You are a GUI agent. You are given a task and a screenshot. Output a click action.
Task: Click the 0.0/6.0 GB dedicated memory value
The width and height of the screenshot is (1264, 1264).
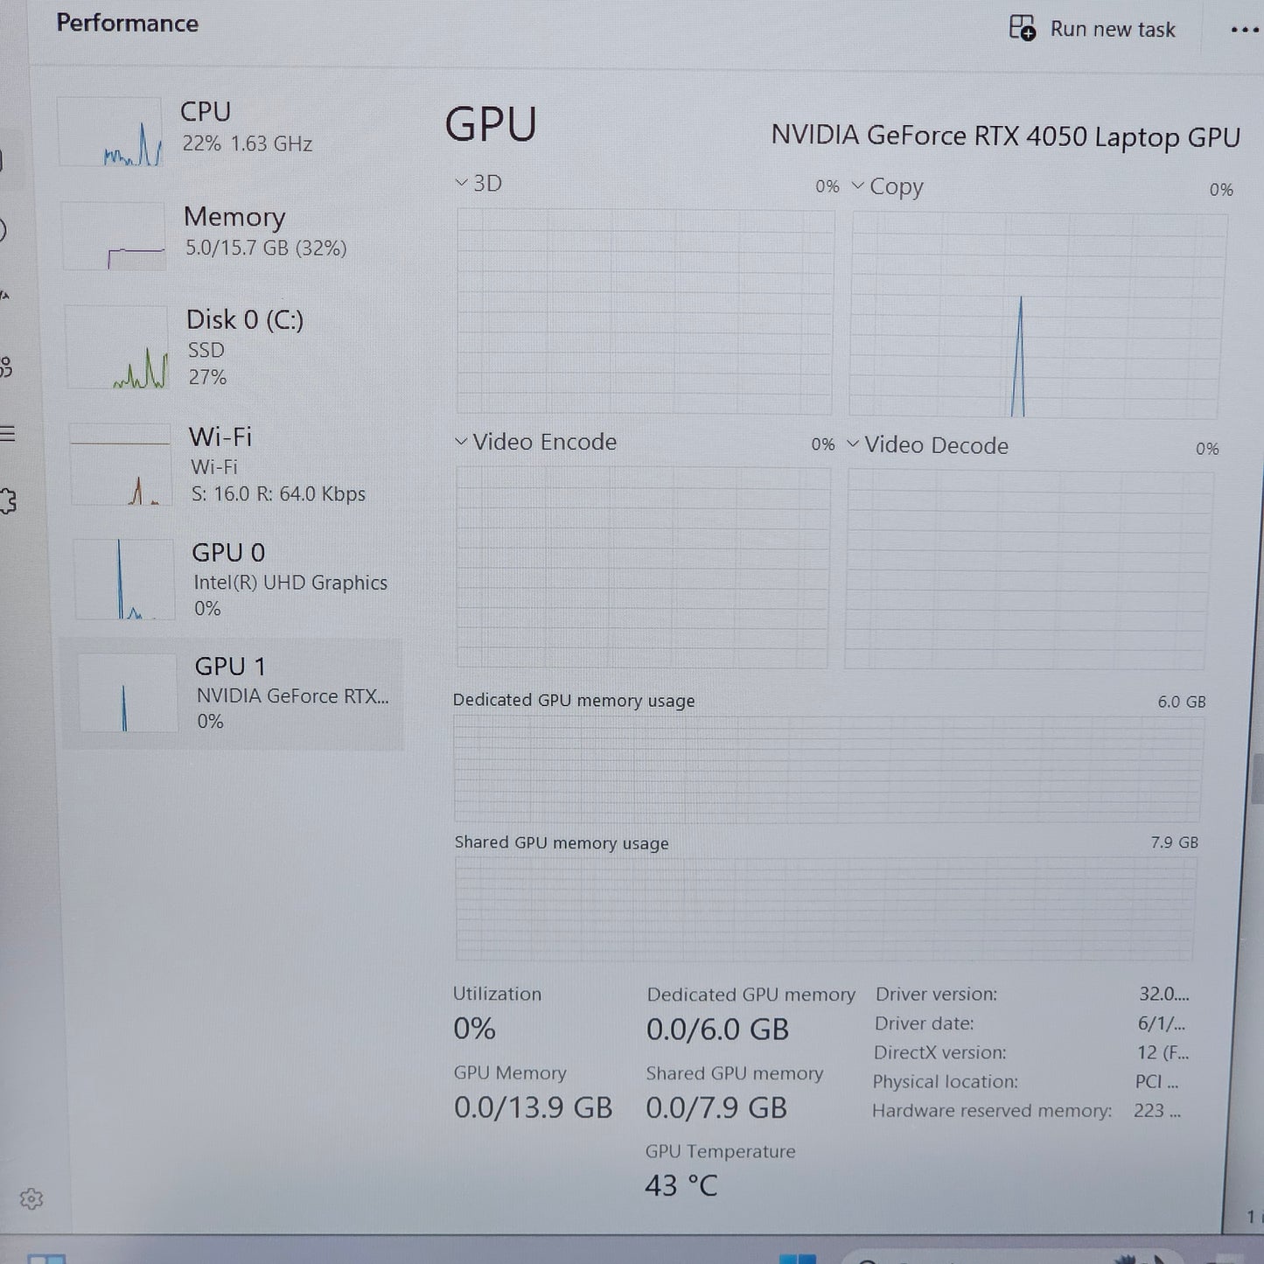tap(717, 1030)
